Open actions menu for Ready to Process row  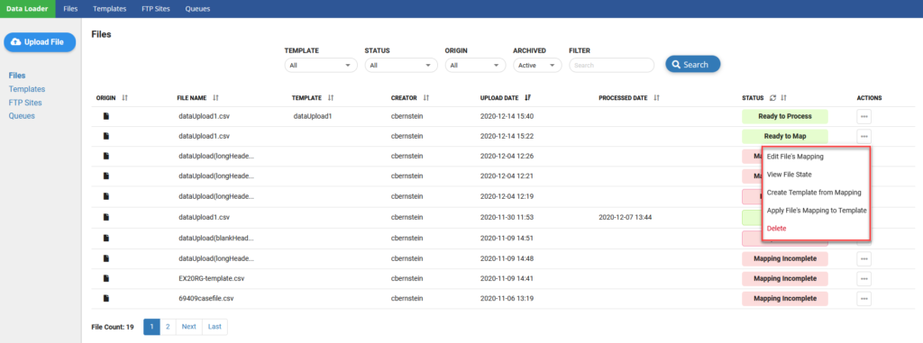pyautogui.click(x=864, y=116)
